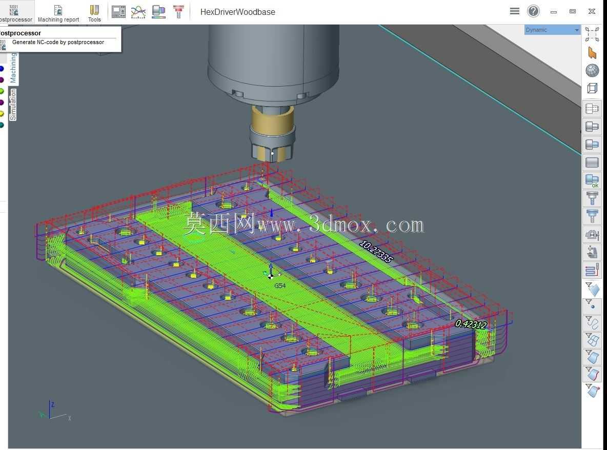This screenshot has width=607, height=450.
Task: Enable the curve selection filter
Action: [592, 323]
